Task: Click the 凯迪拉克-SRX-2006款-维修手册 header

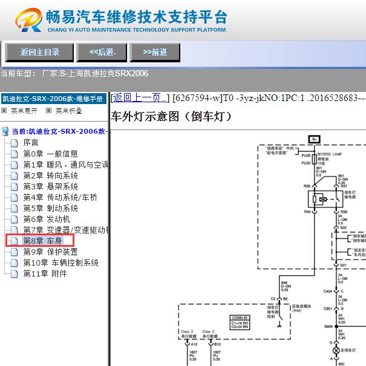Action: coord(54,99)
